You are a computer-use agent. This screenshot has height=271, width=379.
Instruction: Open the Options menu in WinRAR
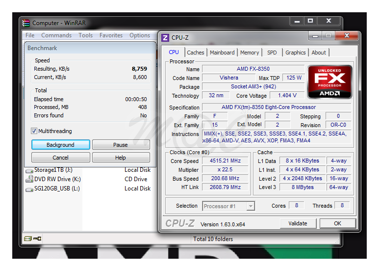click(140, 35)
